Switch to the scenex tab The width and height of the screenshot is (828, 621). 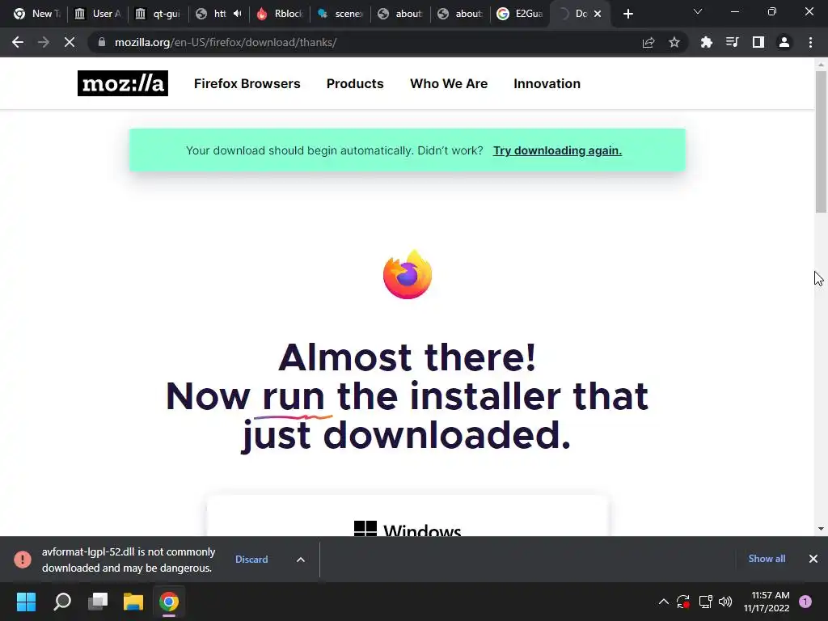pyautogui.click(x=340, y=14)
